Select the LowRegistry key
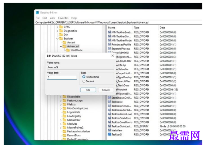206x146 pixels. [x=74, y=116]
